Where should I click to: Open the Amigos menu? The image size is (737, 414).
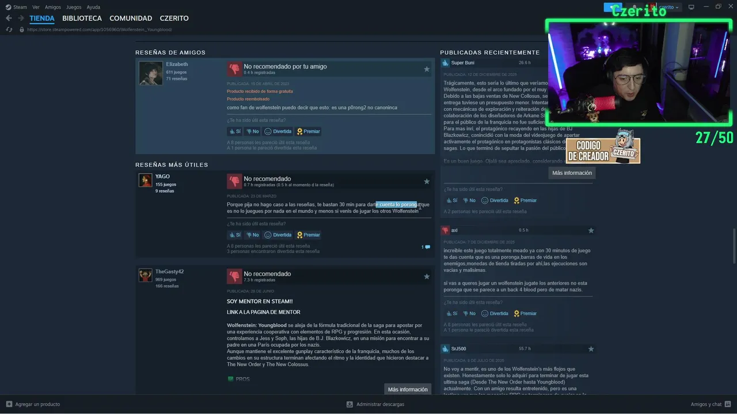click(53, 7)
